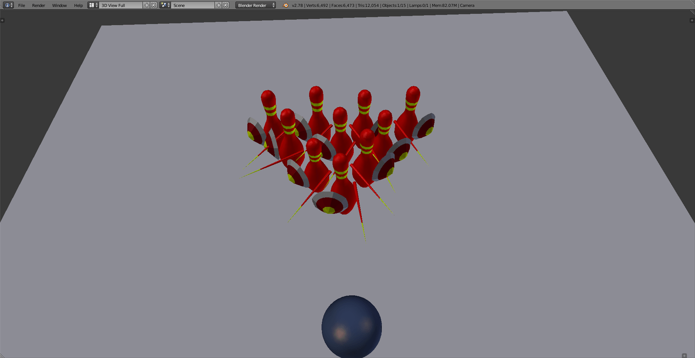The height and width of the screenshot is (358, 695).
Task: Click the Faces:6,473 statistic
Action: click(x=342, y=5)
